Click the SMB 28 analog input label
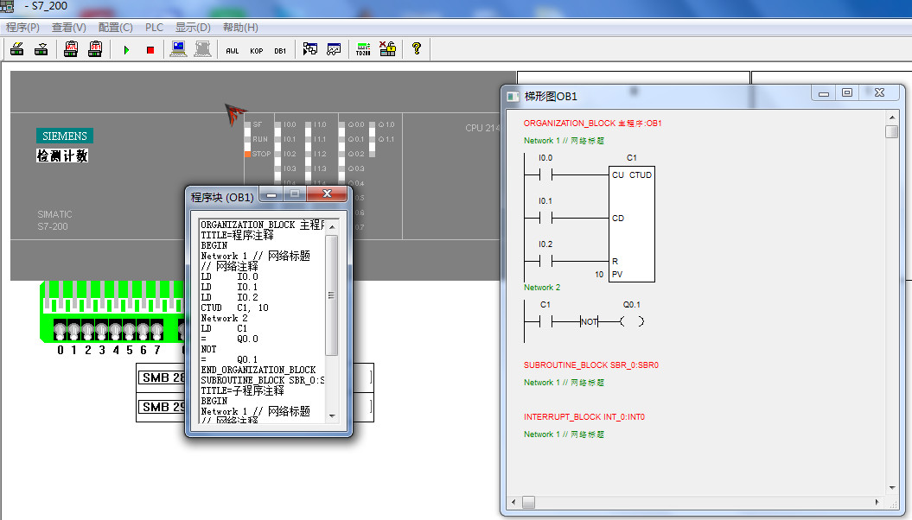Viewport: 912px width, 520px height. point(163,377)
